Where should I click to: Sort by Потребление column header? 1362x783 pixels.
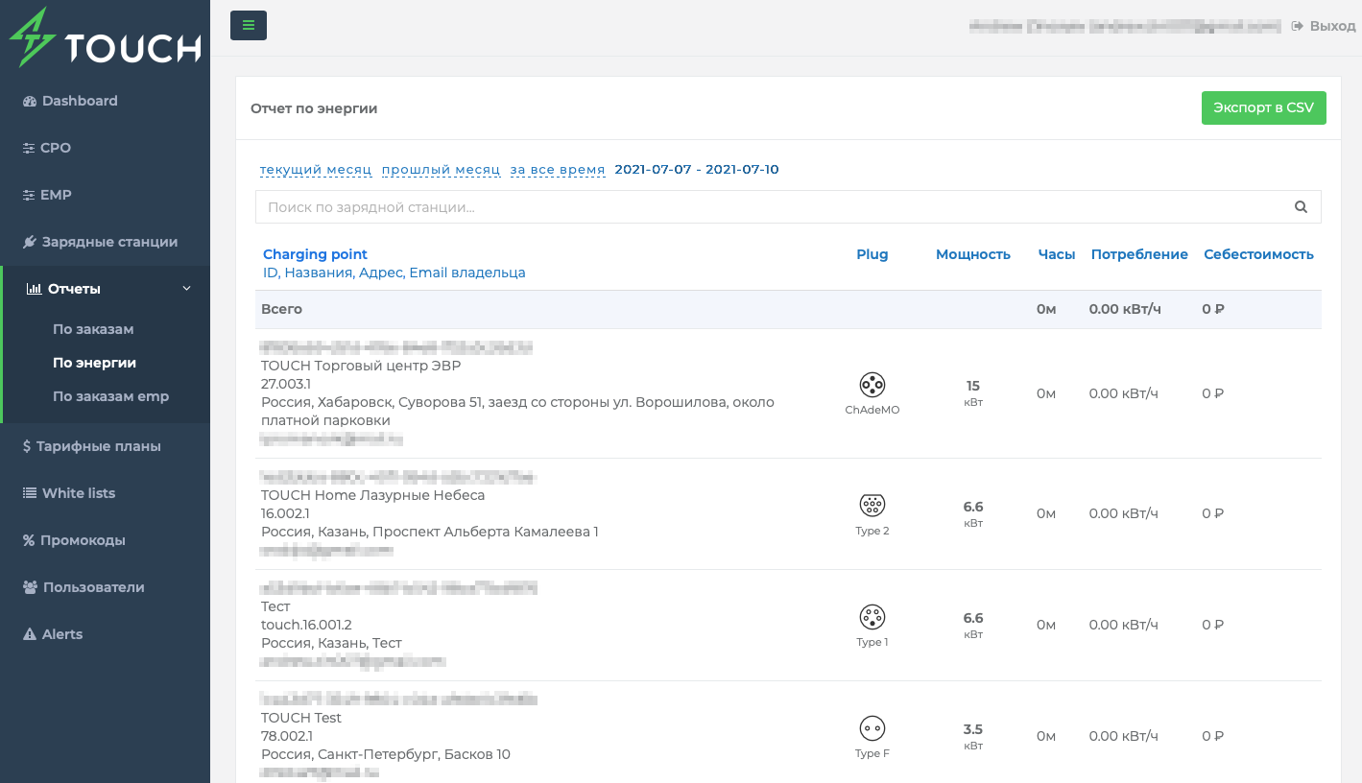[1139, 254]
